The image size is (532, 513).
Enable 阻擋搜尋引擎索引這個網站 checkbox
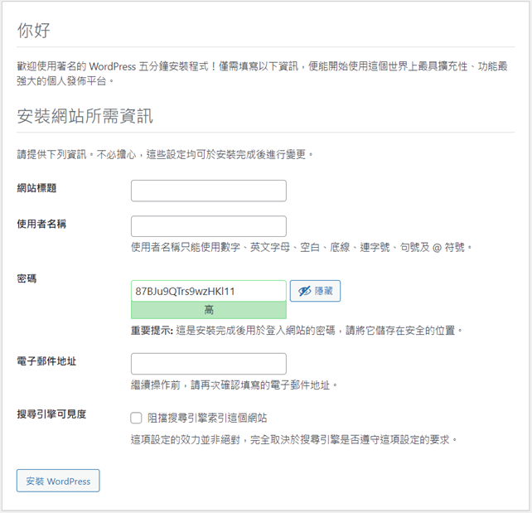tap(136, 418)
